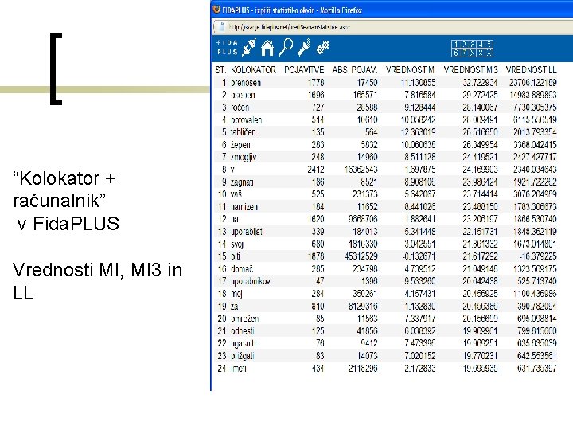Click the FIDA PLUS logo
The height and width of the screenshot is (430, 573).
228,48
